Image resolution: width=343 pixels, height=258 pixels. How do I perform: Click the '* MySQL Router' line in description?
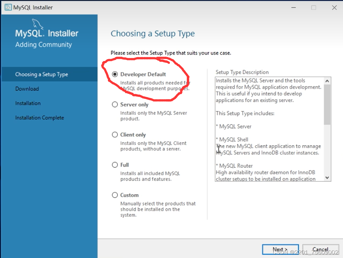234,166
